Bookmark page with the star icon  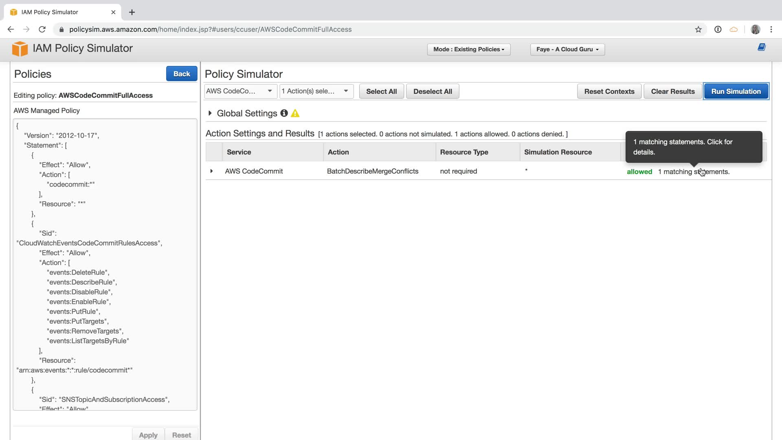[x=698, y=29]
